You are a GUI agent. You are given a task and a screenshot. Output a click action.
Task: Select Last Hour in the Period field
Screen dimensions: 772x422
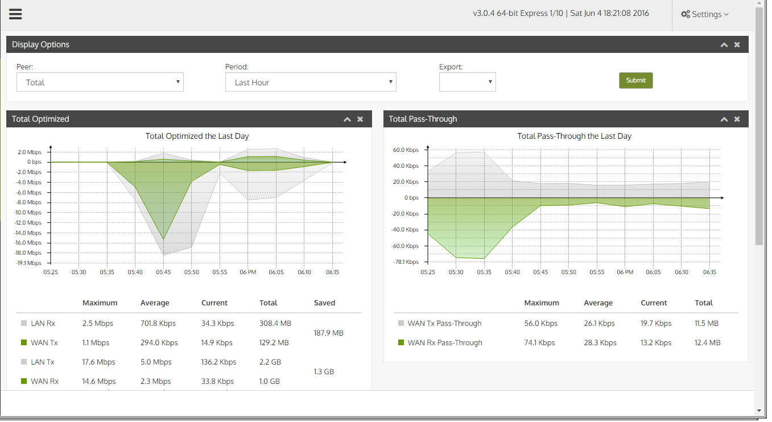(311, 82)
